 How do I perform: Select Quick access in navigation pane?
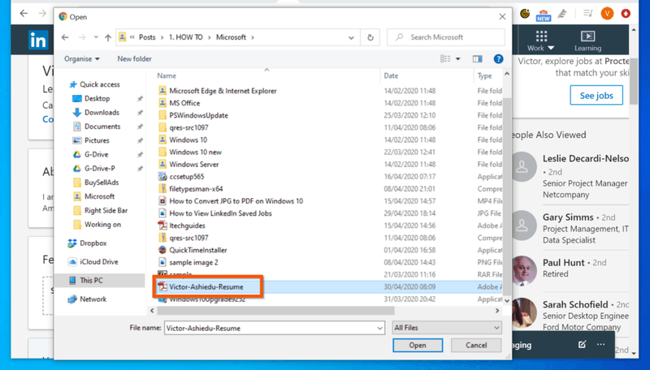point(99,84)
